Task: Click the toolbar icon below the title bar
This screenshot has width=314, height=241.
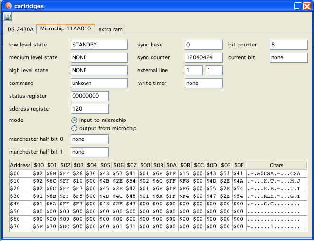Action: [8, 17]
